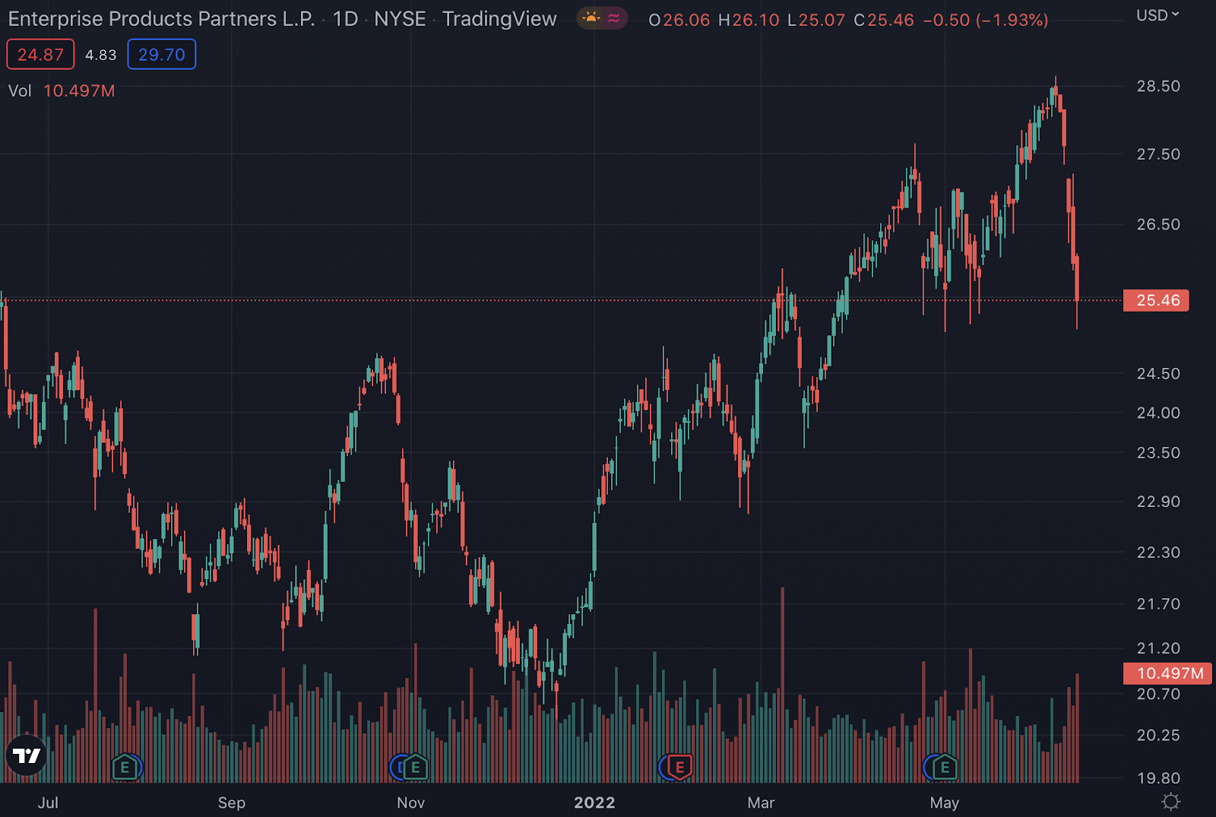
Task: Open the green earnings marker near Nov
Action: pos(416,768)
